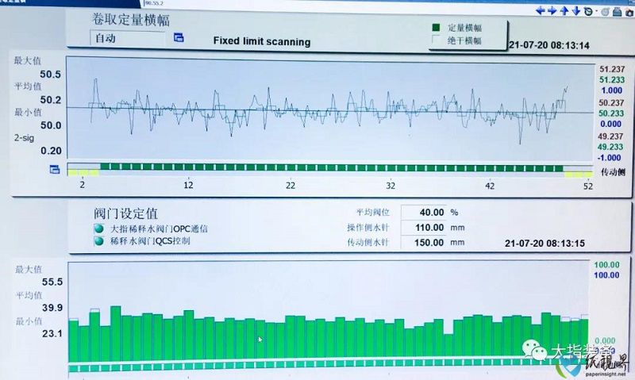Click the gray disc icon in top toolbar
Image resolution: width=635 pixels, height=380 pixels.
[x=605, y=12]
